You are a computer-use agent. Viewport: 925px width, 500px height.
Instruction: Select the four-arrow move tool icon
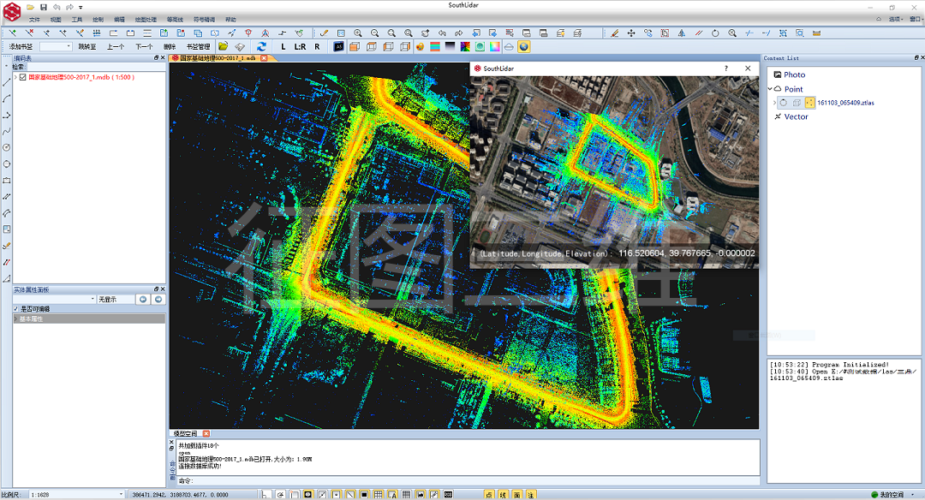point(631,33)
